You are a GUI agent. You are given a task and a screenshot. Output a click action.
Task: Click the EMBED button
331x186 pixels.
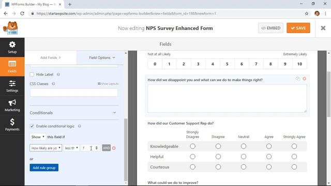tap(270, 28)
